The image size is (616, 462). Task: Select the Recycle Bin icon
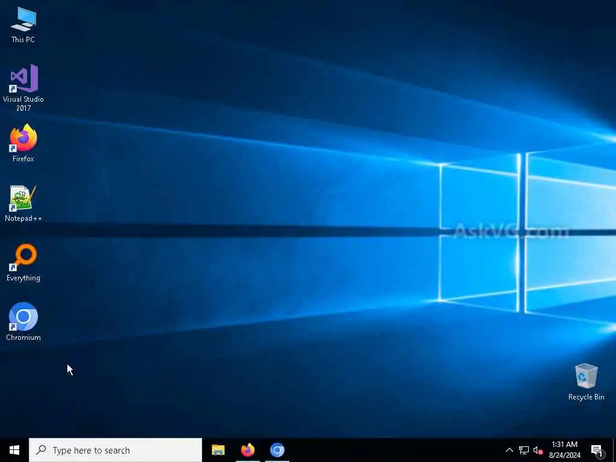[586, 382]
